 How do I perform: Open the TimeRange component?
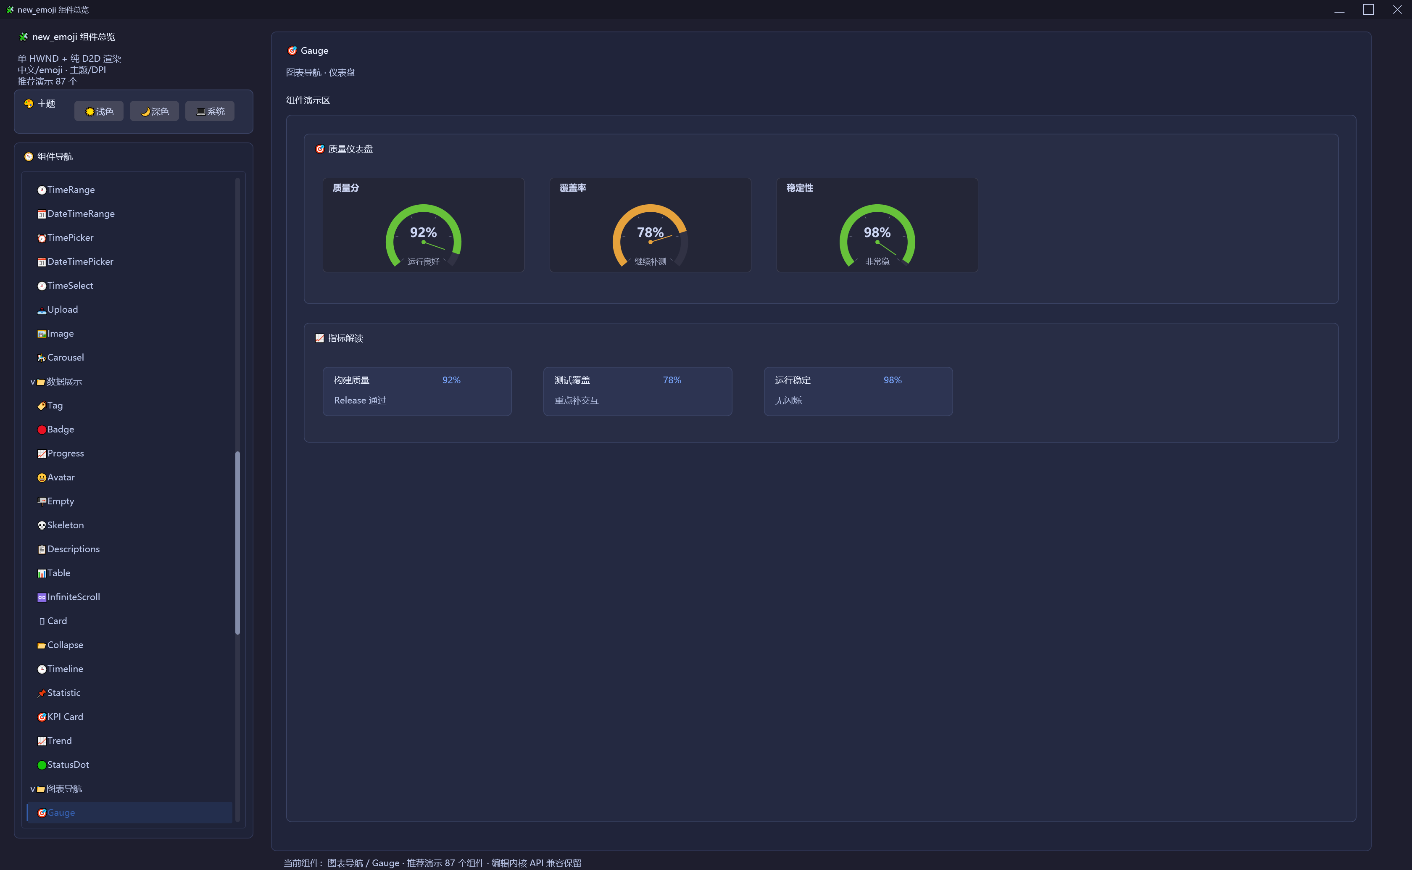click(129, 190)
